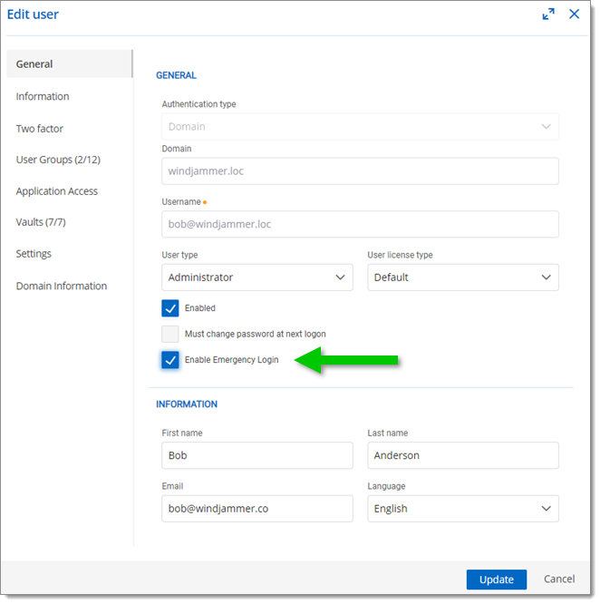Click Cancel to discard changes
Screen dimensions: 600x604
tap(559, 579)
